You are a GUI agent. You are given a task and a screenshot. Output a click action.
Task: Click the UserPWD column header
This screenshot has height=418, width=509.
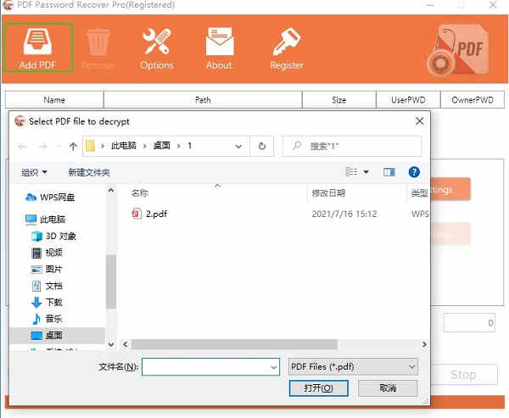tap(408, 100)
